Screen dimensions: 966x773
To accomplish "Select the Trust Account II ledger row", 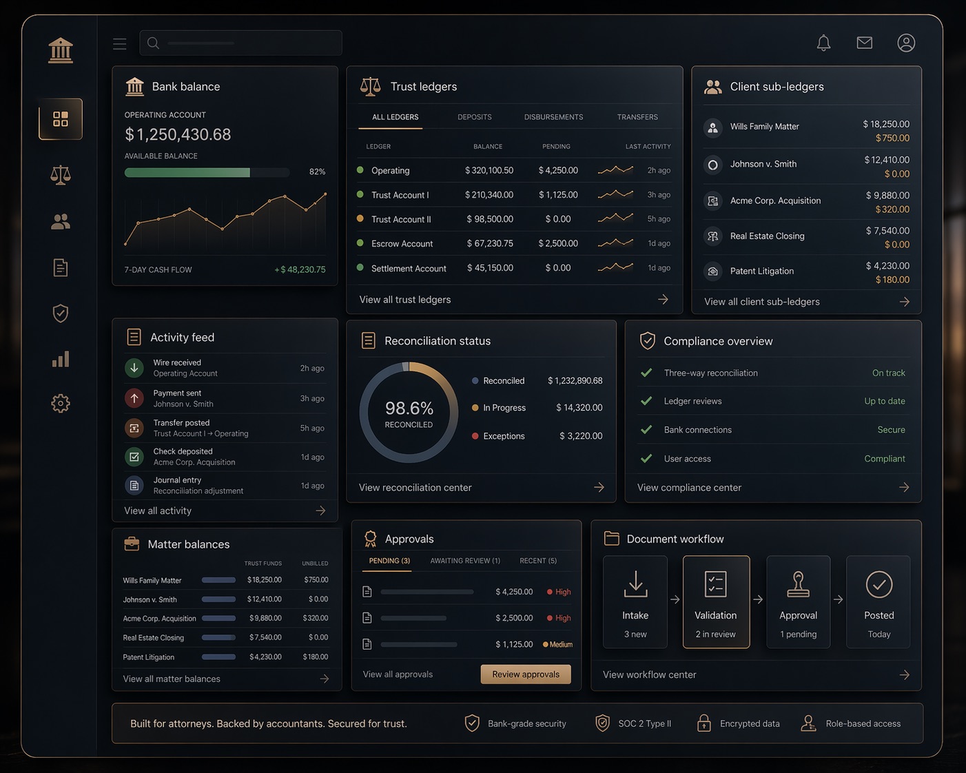I will (x=514, y=219).
